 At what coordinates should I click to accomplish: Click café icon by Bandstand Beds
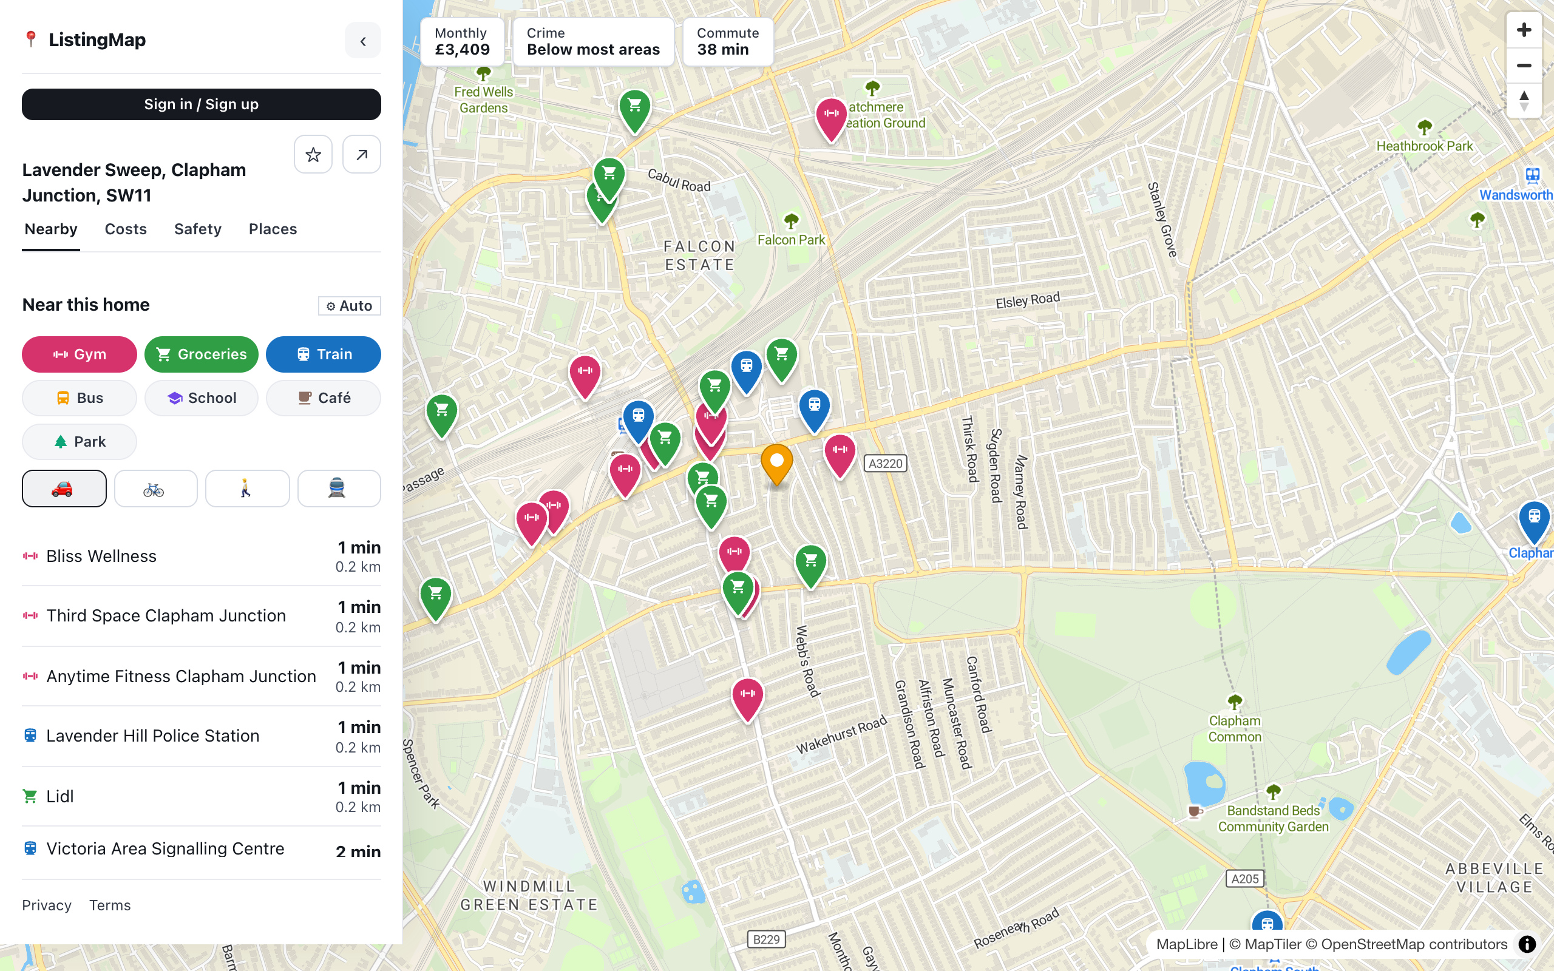(1195, 812)
